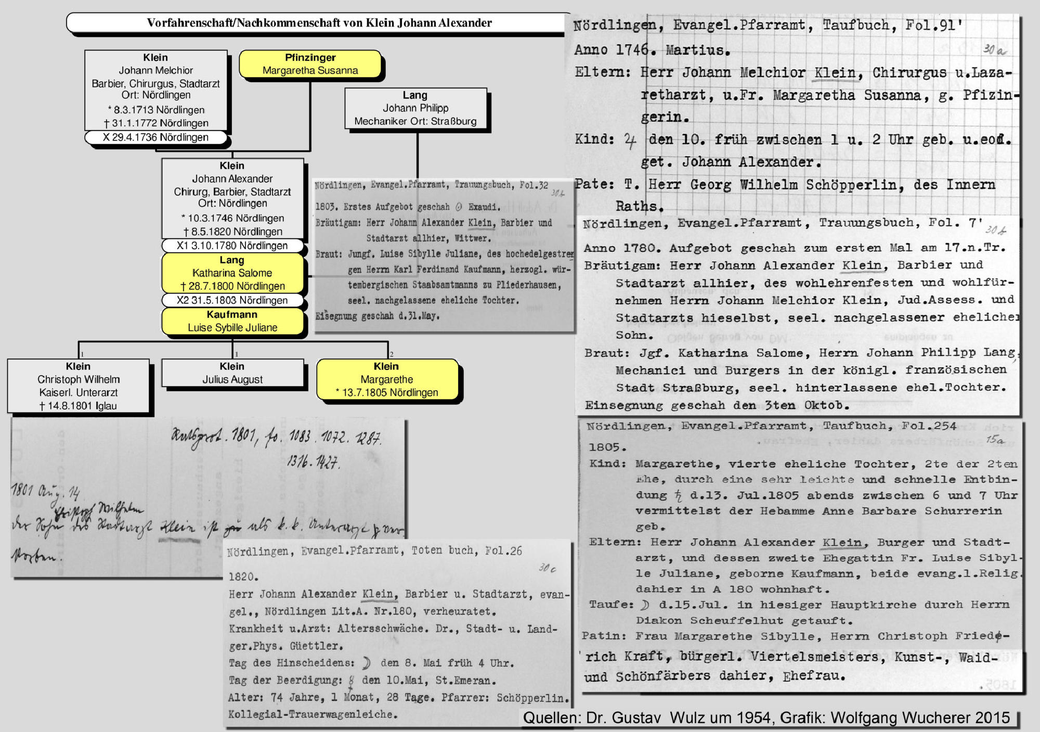The image size is (1040, 732).
Task: Select the yellow Kaufmann Luise Sybille Juliane box
Action: [232, 321]
